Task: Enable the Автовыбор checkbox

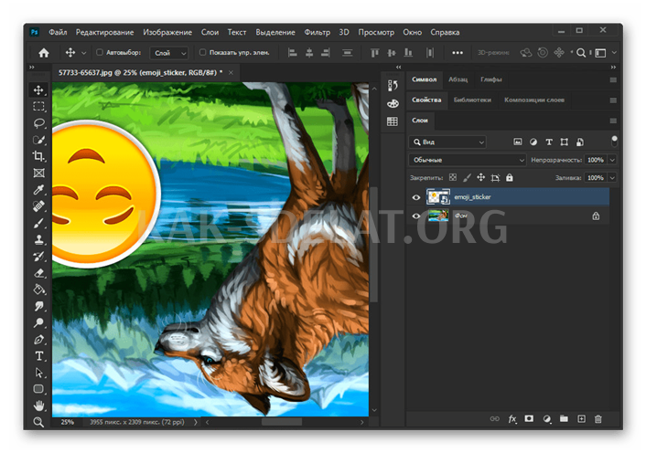Action: coord(100,52)
